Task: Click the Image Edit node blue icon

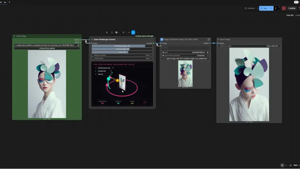Action: click(x=162, y=39)
